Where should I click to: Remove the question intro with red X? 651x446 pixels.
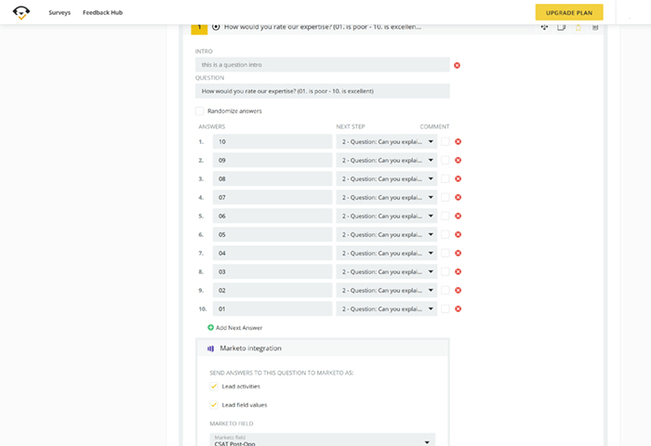tap(457, 65)
